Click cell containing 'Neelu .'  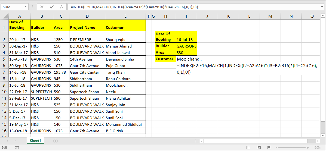click(125, 92)
